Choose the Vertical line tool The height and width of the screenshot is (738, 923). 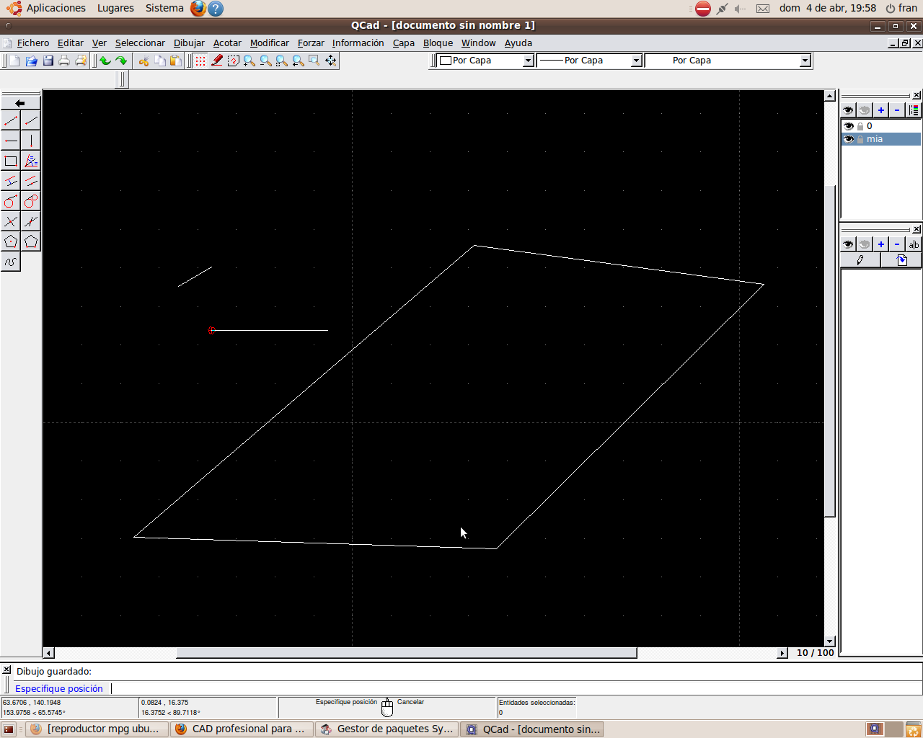click(x=31, y=141)
